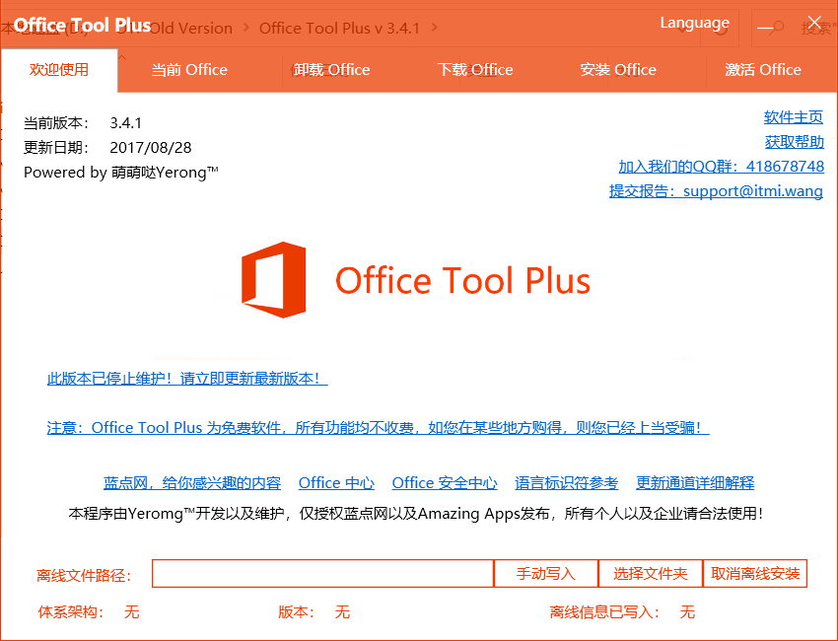Click the Office logo icon
The width and height of the screenshot is (838, 641).
tap(274, 280)
